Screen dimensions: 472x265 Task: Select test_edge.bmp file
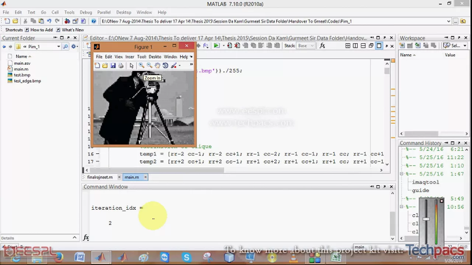(x=27, y=81)
